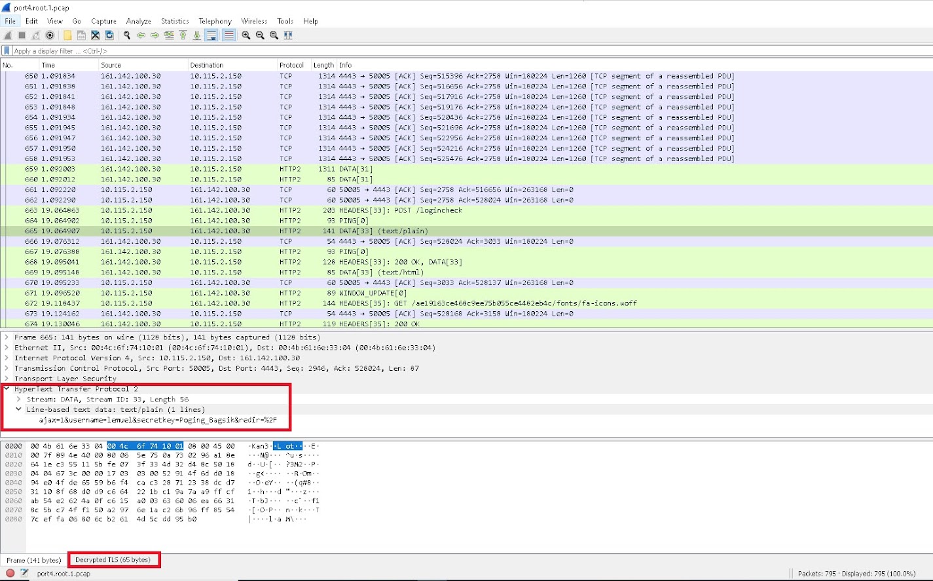Select packet 668 HEADERS[33]: 200 OK
Image resolution: width=933 pixels, height=581 pixels.
point(466,262)
